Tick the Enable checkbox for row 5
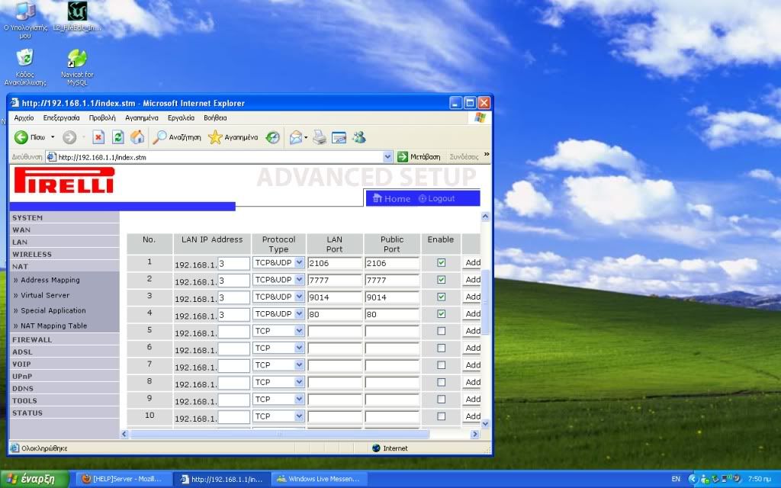This screenshot has height=488, width=781. tap(441, 331)
